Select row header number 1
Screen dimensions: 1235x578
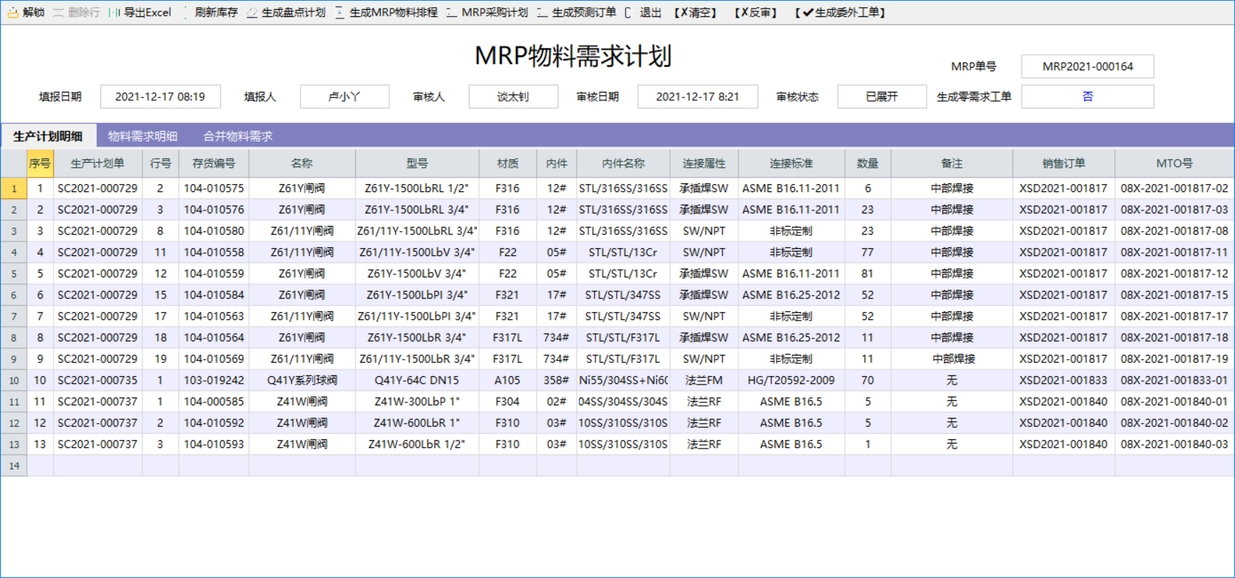(14, 188)
